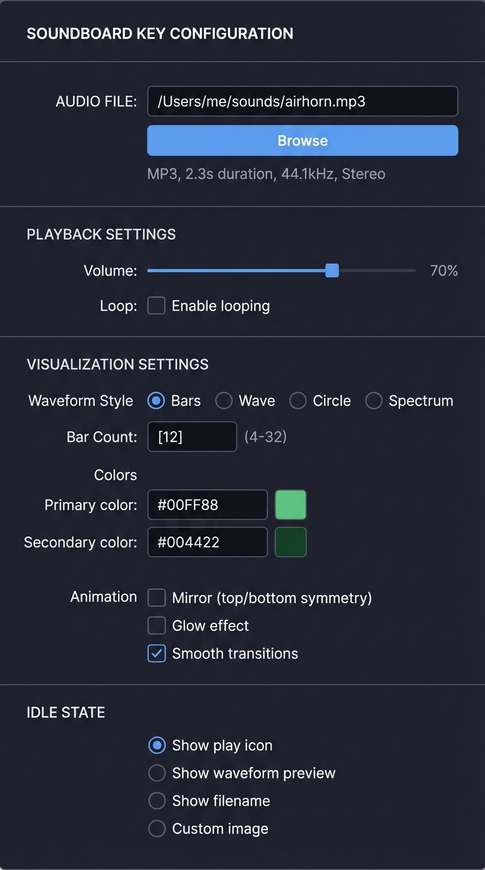Enable looping for the airhorn sound

tap(156, 305)
